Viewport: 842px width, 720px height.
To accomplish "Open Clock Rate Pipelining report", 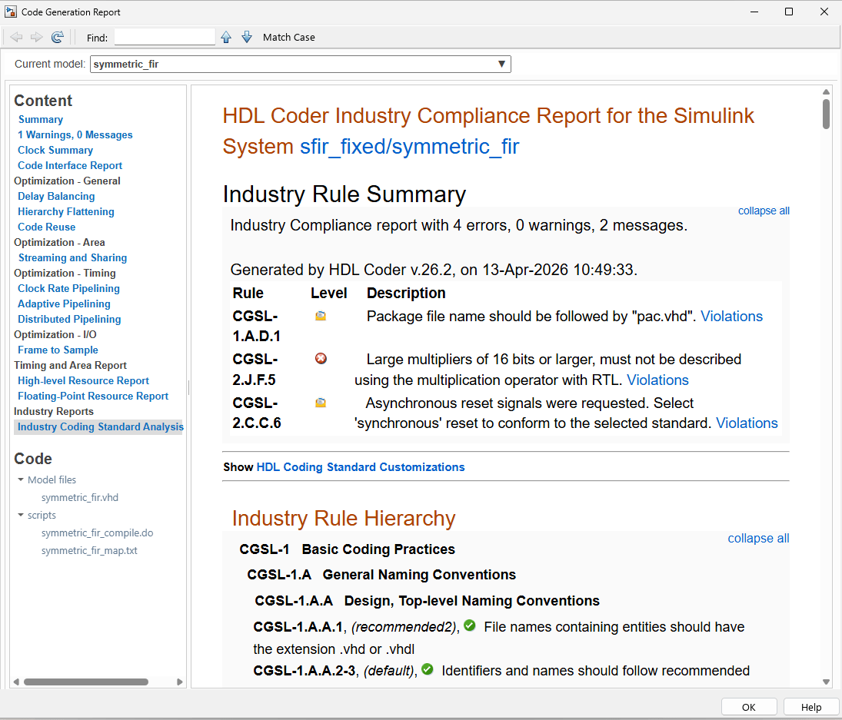I will 68,288.
